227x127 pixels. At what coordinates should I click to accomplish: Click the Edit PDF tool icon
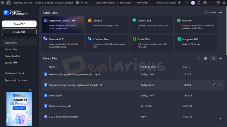point(90,20)
